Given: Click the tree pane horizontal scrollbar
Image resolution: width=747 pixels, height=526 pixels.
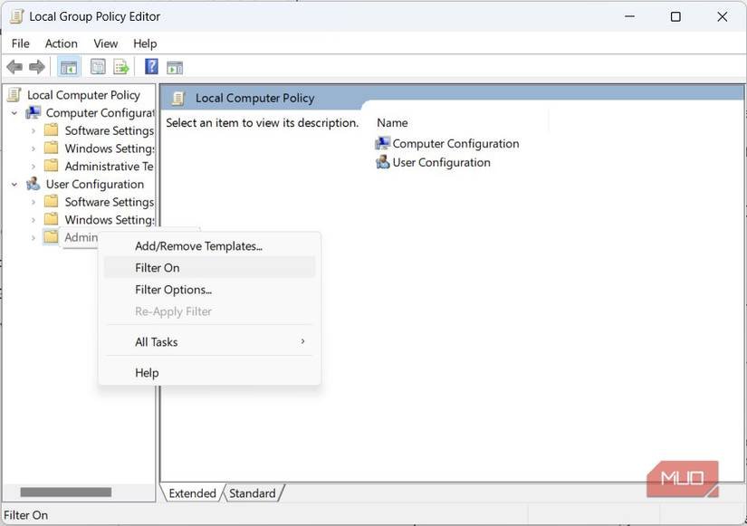Looking at the screenshot, I should pyautogui.click(x=66, y=493).
